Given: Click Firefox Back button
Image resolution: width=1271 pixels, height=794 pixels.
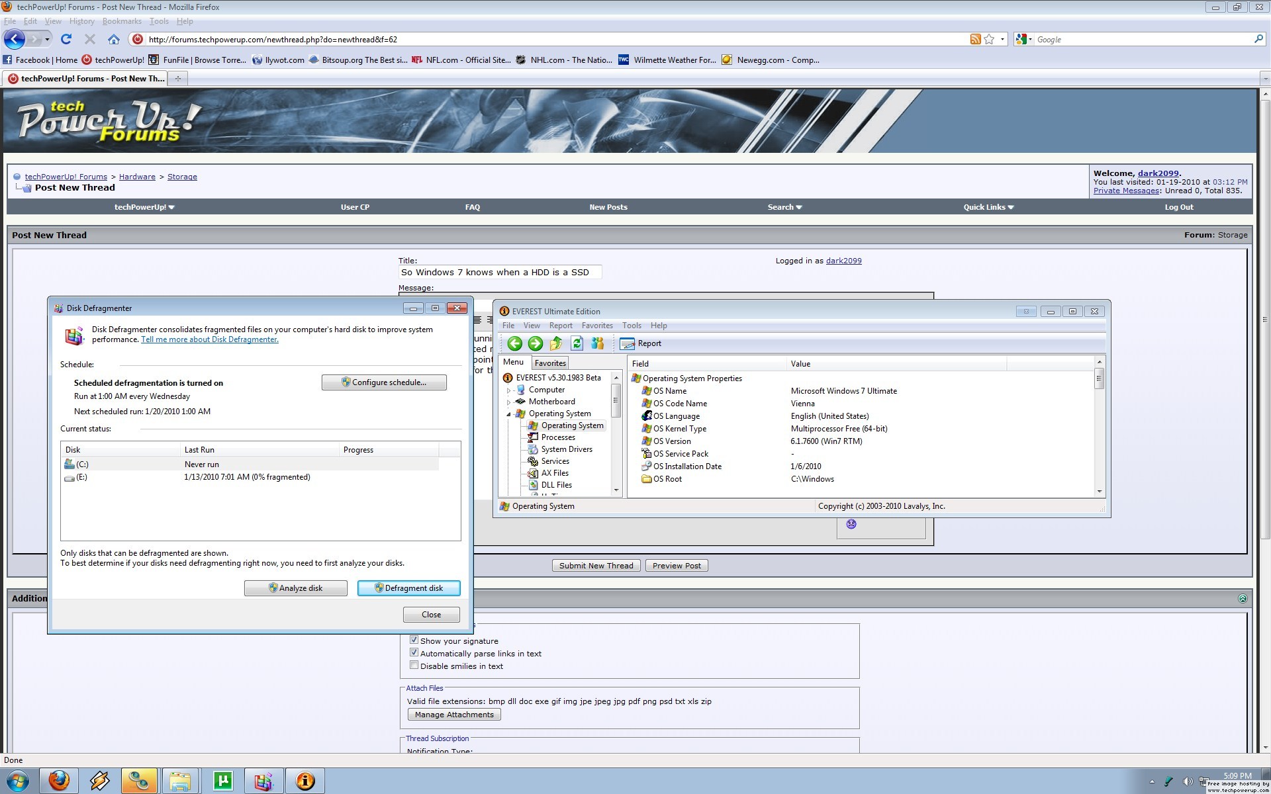Looking at the screenshot, I should pos(15,39).
